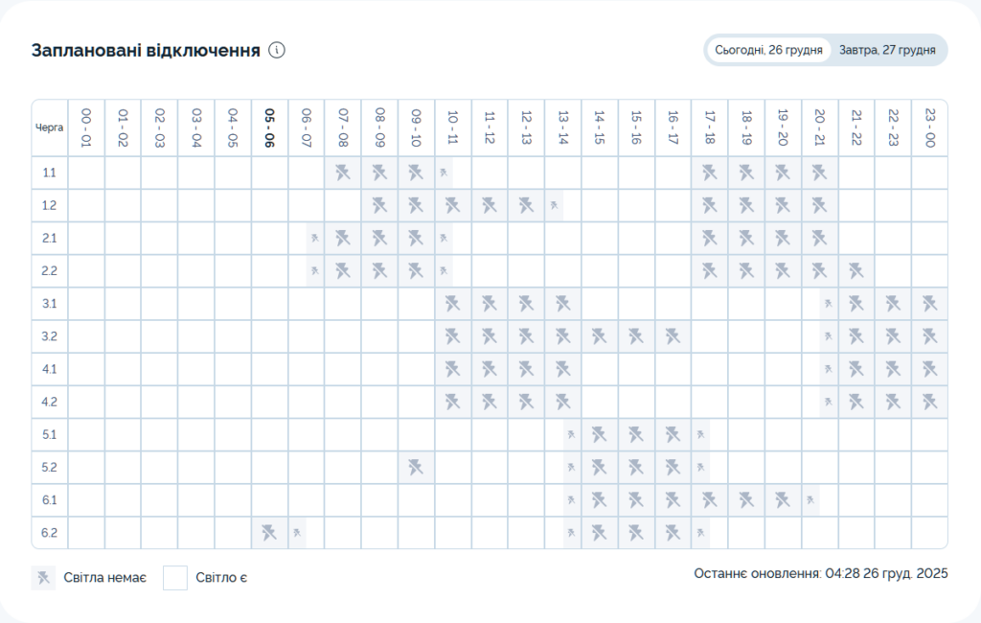Click the 23 - 00 column header
The image size is (981, 623).
pyautogui.click(x=929, y=127)
